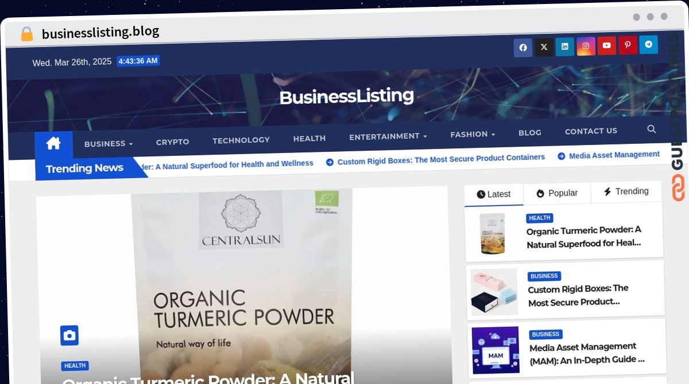Click BUSINESS tag on Custom Rigid Boxes article
This screenshot has width=689, height=384.
click(544, 276)
